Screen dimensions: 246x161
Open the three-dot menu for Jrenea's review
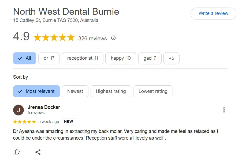pyautogui.click(x=224, y=110)
